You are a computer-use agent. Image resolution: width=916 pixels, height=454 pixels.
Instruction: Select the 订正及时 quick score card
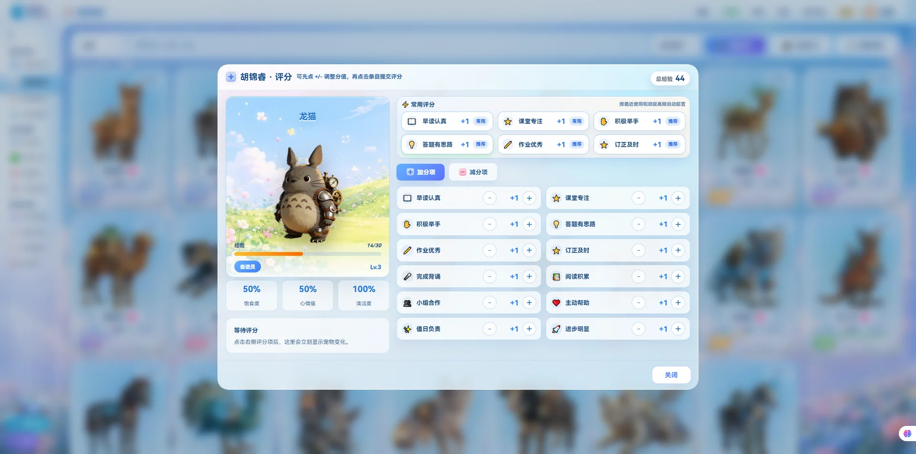pyautogui.click(x=639, y=144)
